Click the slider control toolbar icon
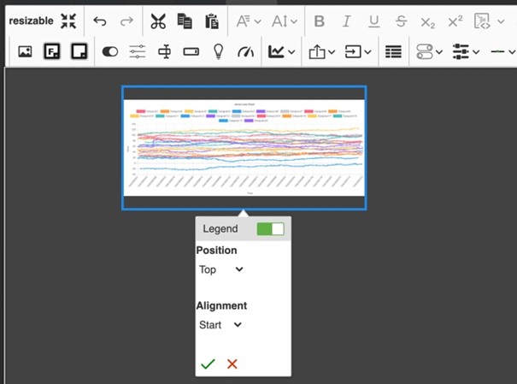The width and height of the screenshot is (517, 384). [x=138, y=51]
